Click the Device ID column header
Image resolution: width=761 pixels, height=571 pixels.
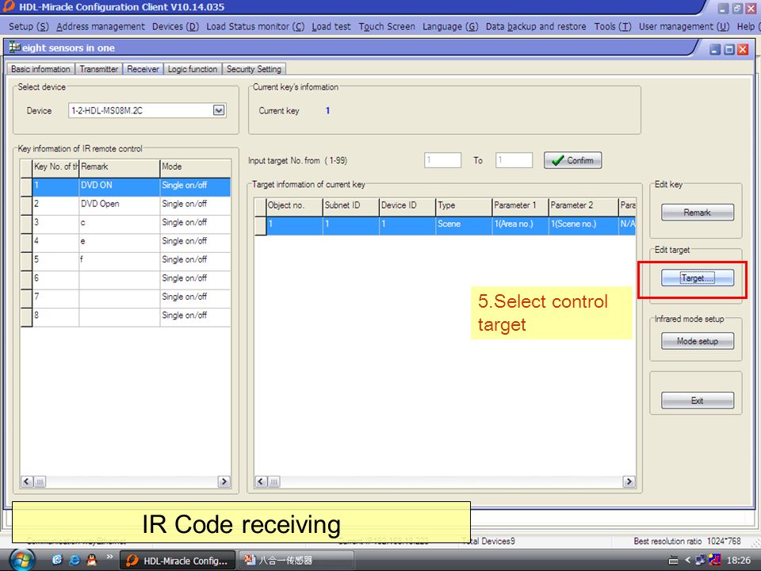[x=407, y=206]
